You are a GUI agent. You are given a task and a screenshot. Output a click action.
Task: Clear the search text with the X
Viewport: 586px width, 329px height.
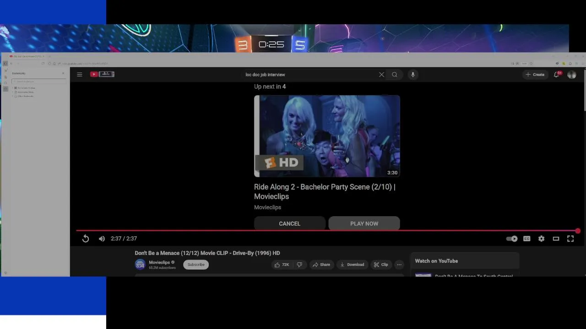point(381,74)
